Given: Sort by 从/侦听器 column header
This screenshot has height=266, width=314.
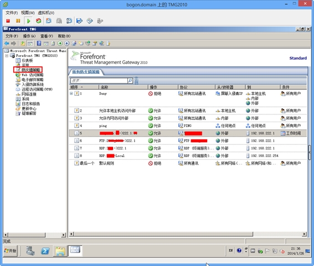Looking at the screenshot, I should click(x=230, y=87).
